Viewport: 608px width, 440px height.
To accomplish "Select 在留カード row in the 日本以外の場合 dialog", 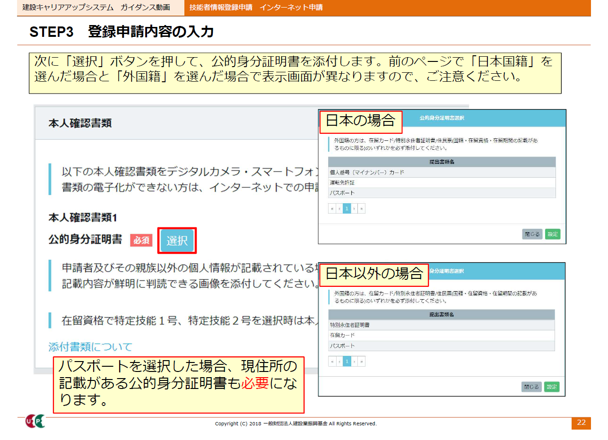I will tap(442, 335).
